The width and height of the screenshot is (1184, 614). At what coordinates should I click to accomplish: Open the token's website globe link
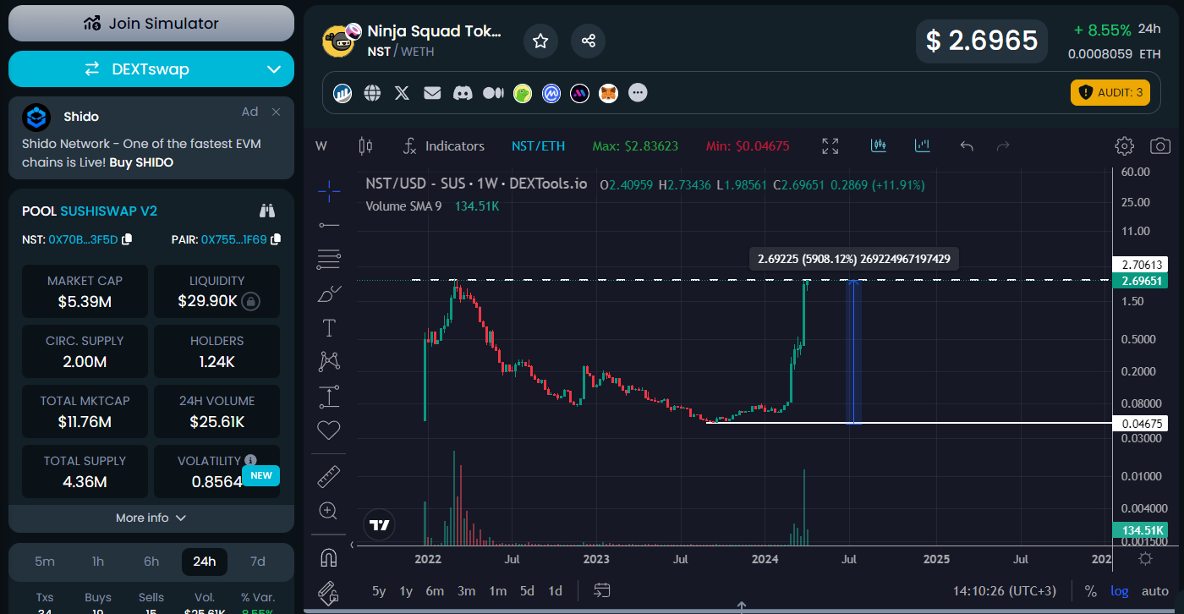click(x=372, y=93)
